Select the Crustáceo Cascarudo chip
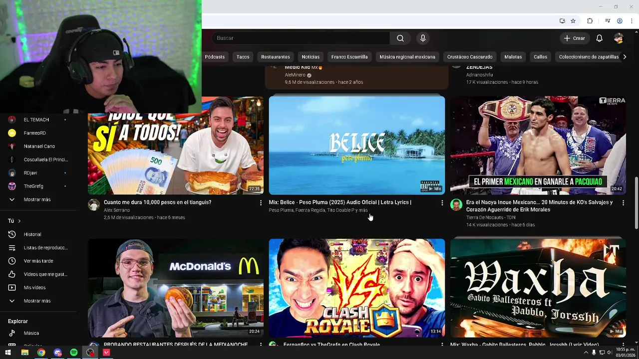639x359 pixels. click(470, 57)
